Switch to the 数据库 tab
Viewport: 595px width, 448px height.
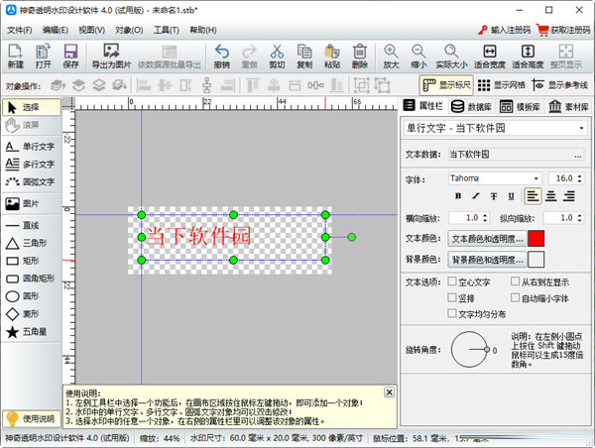click(472, 107)
